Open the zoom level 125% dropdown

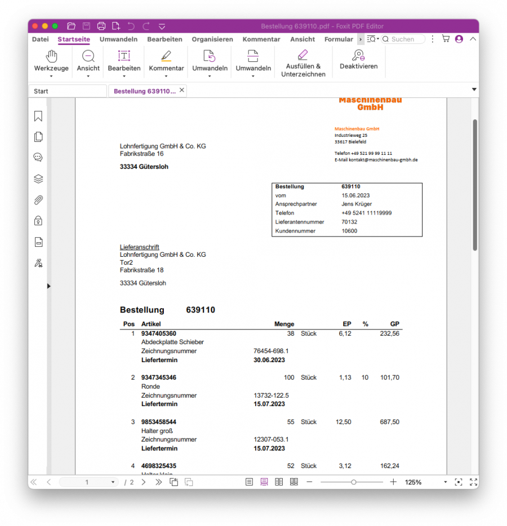coord(446,483)
